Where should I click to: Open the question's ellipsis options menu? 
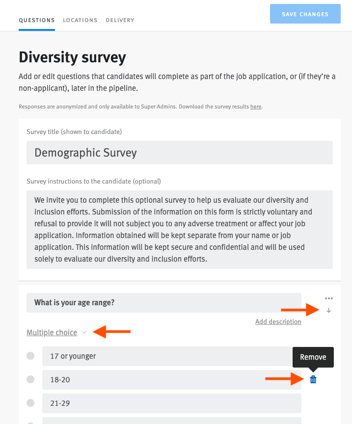[328, 298]
